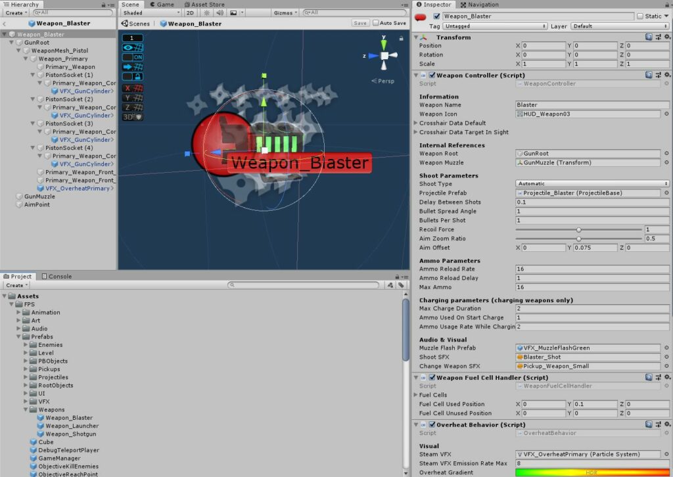This screenshot has width=673, height=477.
Task: Click the scene effects image icon
Action: 233,12
